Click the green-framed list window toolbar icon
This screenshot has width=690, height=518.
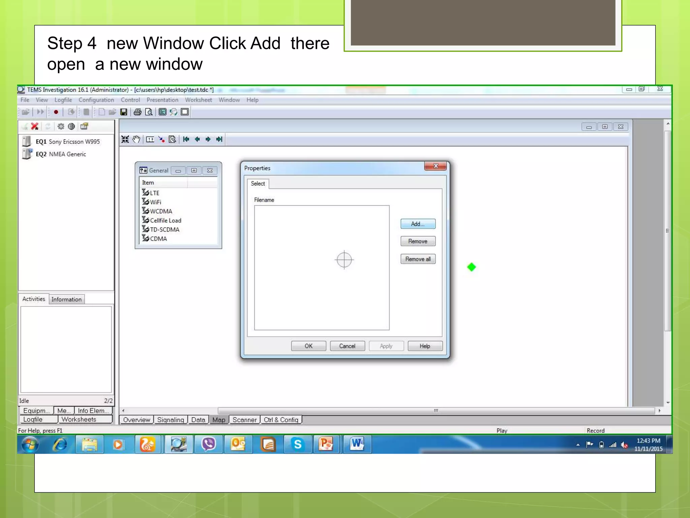point(162,112)
